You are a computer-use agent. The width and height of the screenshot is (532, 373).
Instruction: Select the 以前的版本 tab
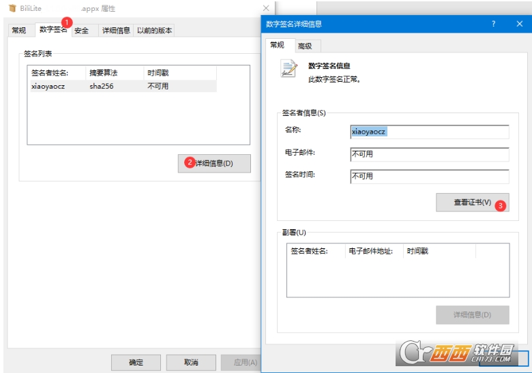pos(154,31)
